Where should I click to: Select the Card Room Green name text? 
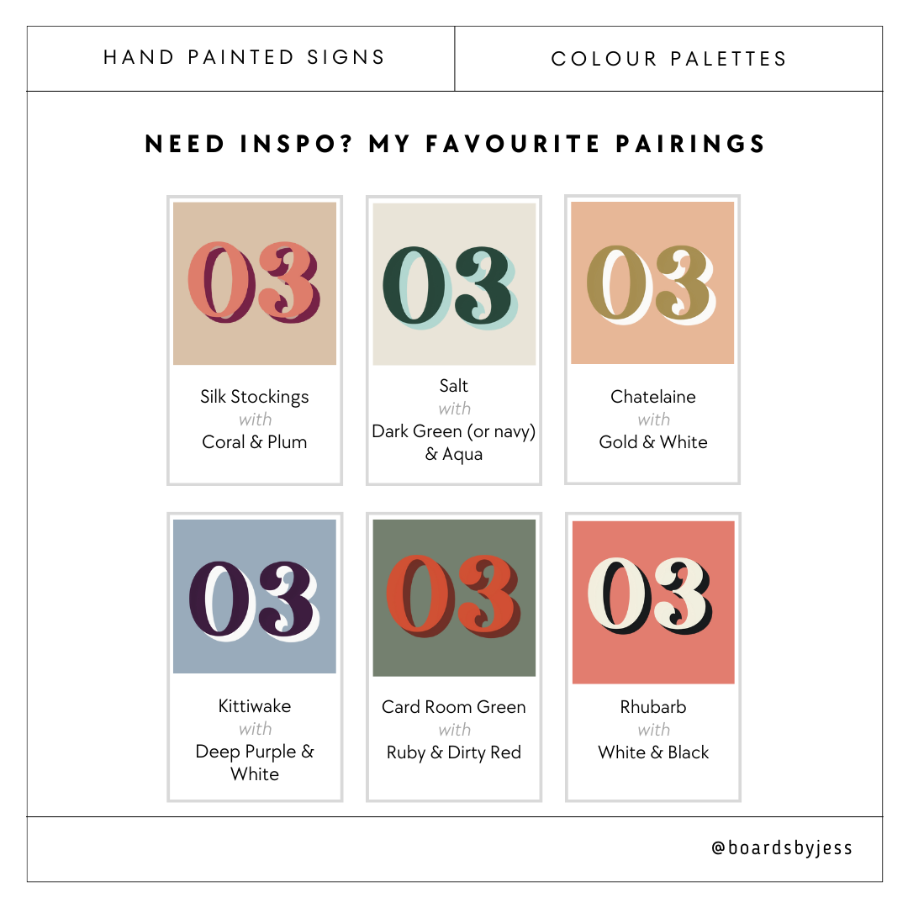[x=454, y=707]
